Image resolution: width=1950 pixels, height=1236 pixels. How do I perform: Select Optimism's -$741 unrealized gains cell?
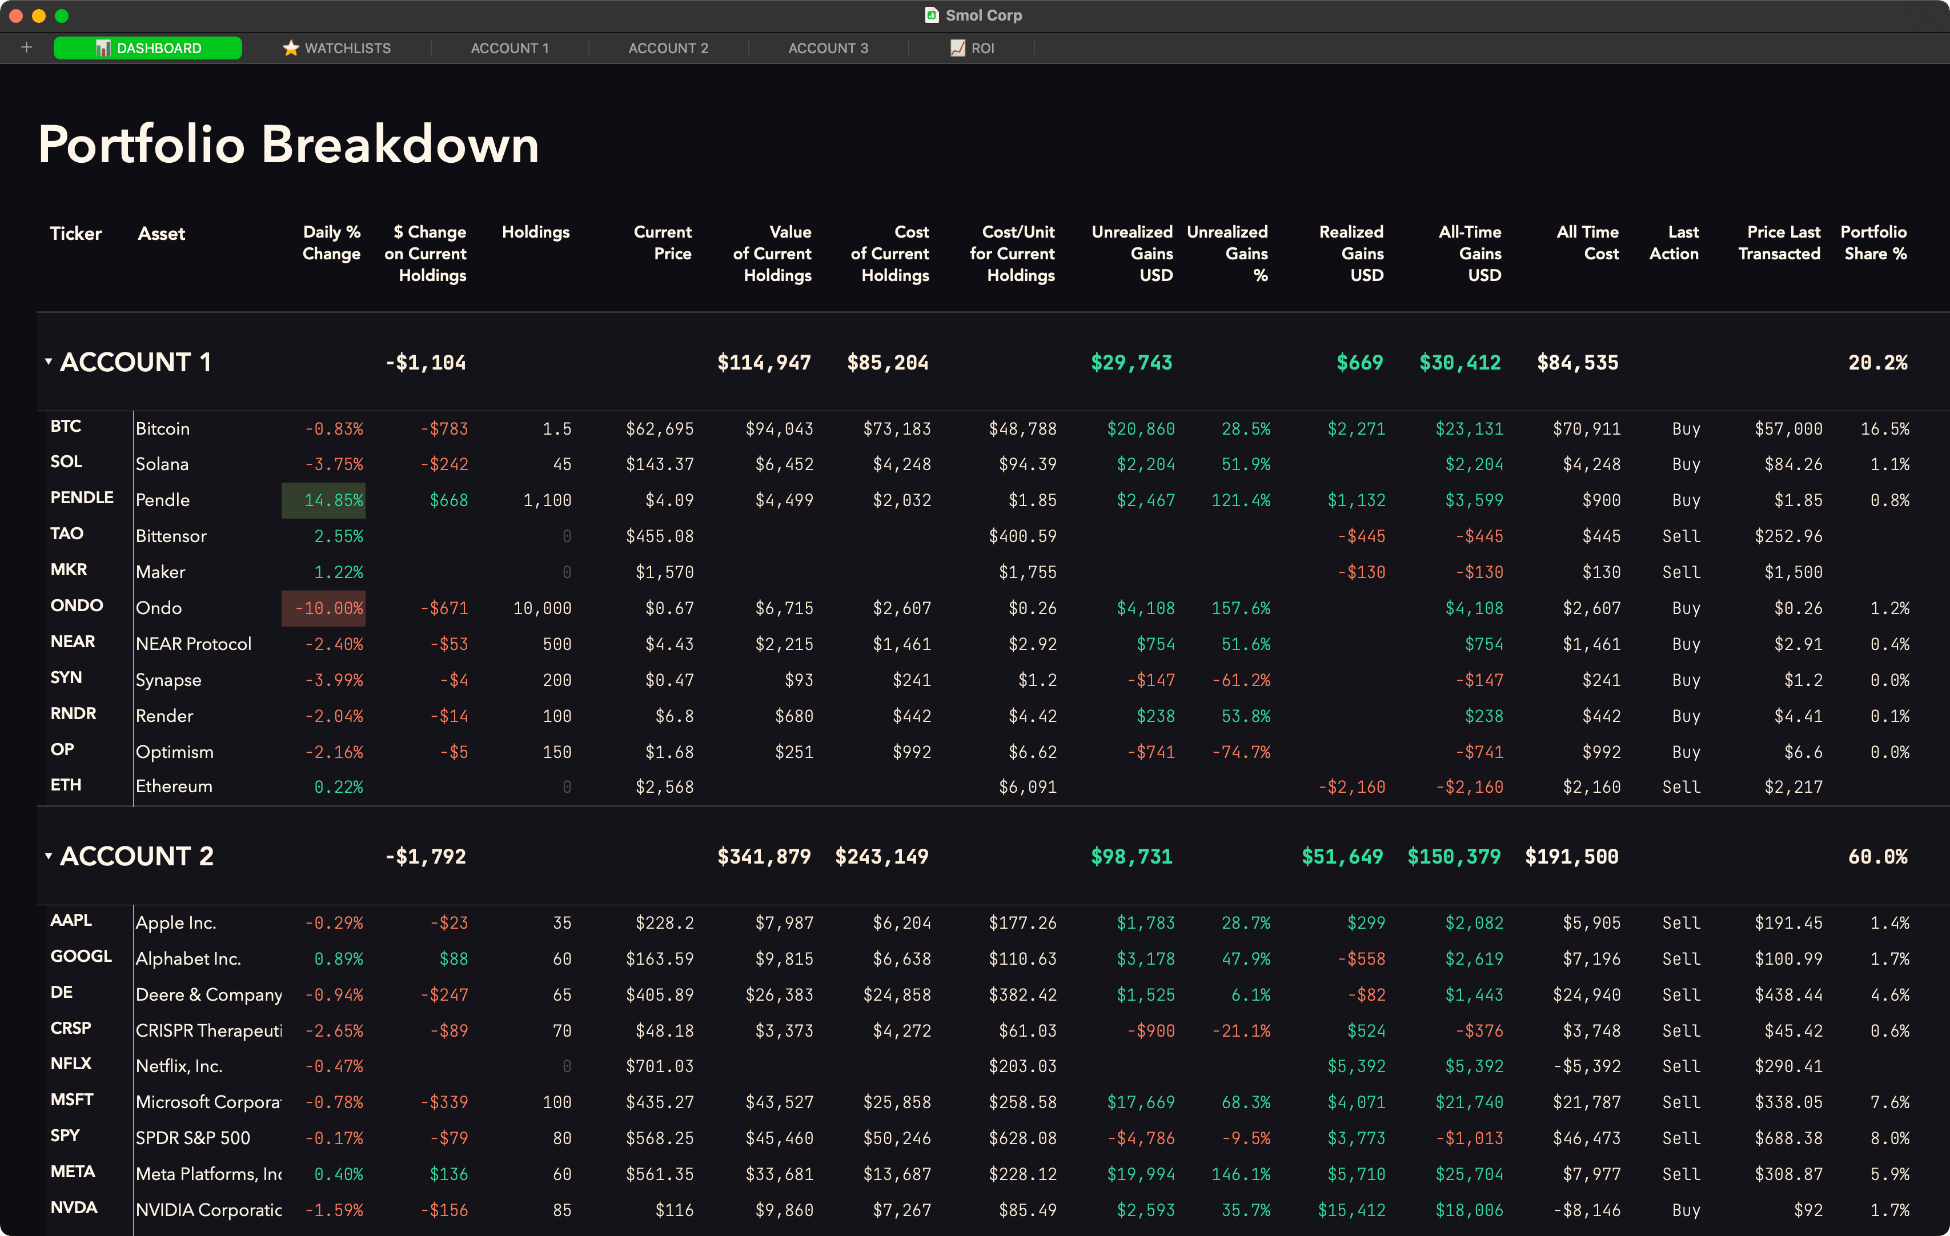(x=1151, y=752)
